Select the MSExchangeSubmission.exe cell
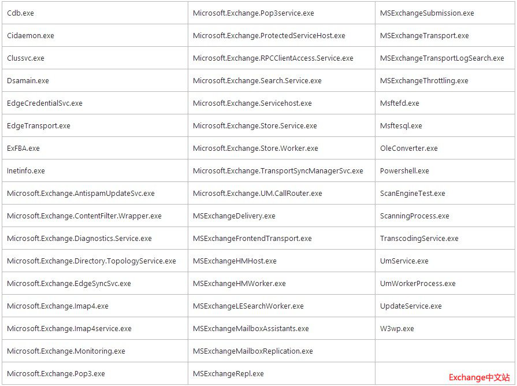The height and width of the screenshot is (386, 517). pos(426,13)
